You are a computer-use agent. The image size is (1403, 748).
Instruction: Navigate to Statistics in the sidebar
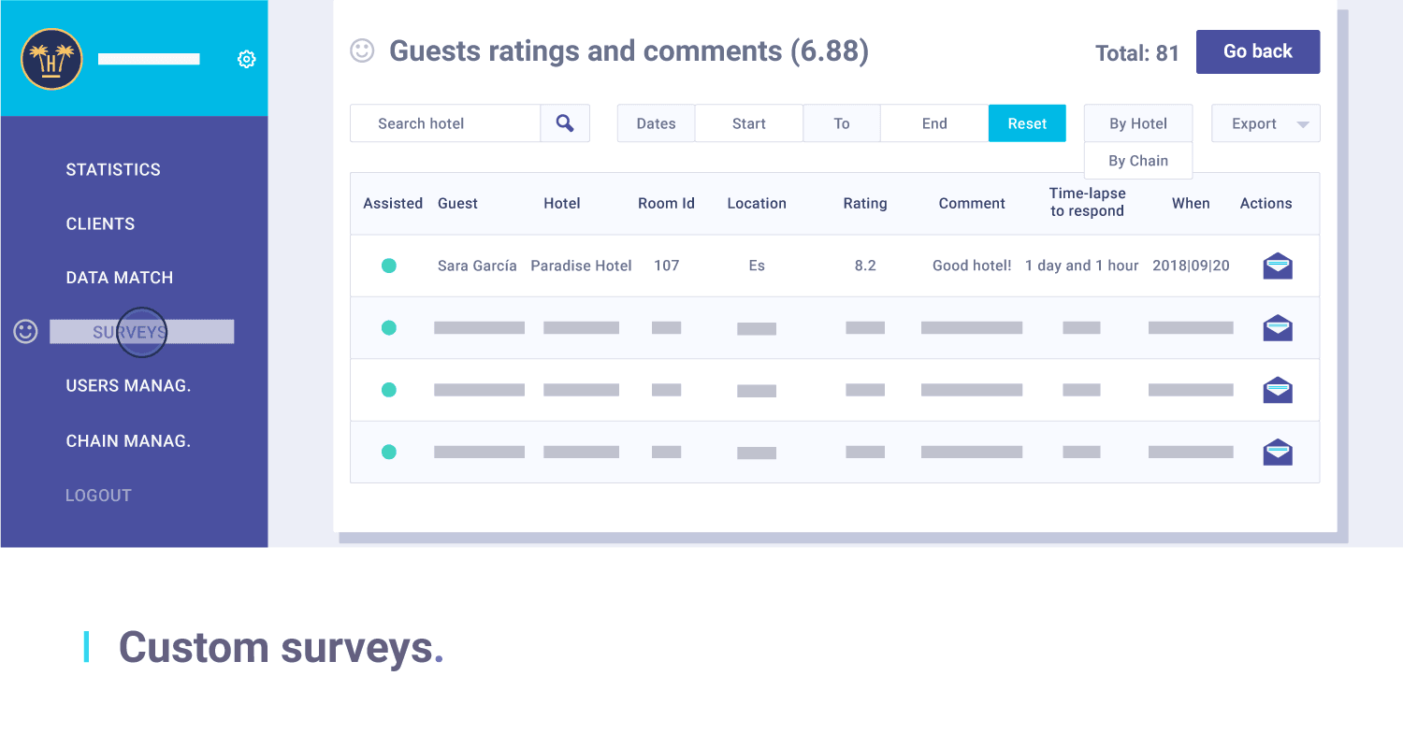click(x=113, y=169)
